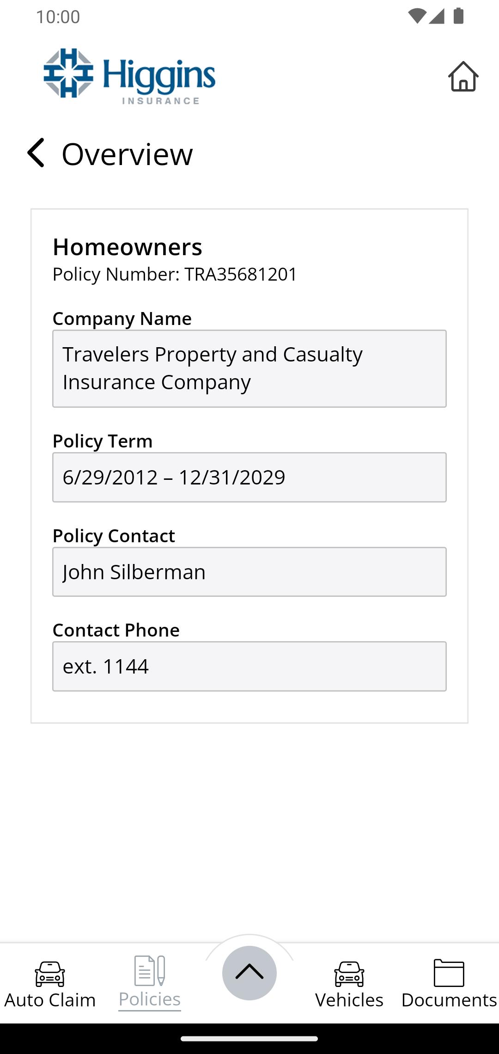Tap the battery icon in status bar
This screenshot has height=1054, width=499.
point(458,16)
